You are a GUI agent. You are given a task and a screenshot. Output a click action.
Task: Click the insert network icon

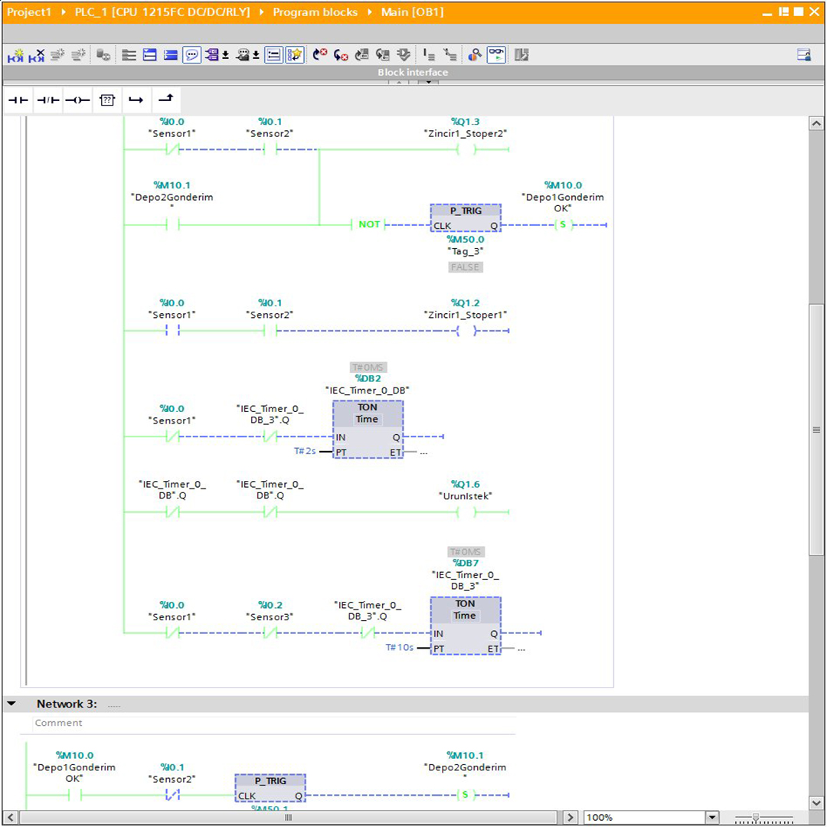coord(15,55)
